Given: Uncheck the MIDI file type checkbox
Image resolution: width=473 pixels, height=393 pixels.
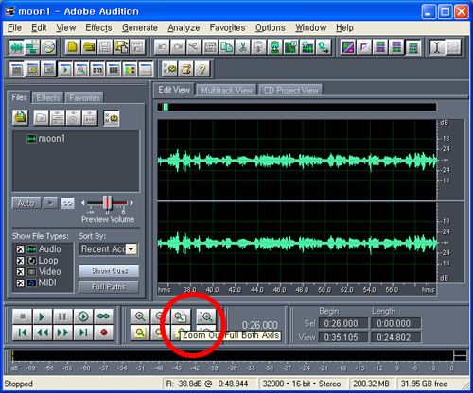Looking at the screenshot, I should click(x=20, y=282).
